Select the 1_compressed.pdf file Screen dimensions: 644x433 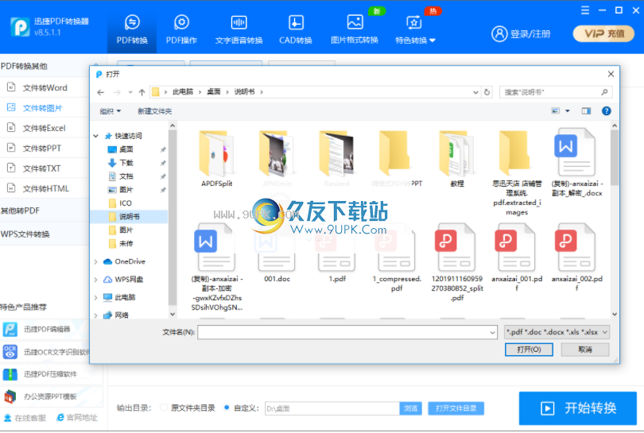coord(397,257)
